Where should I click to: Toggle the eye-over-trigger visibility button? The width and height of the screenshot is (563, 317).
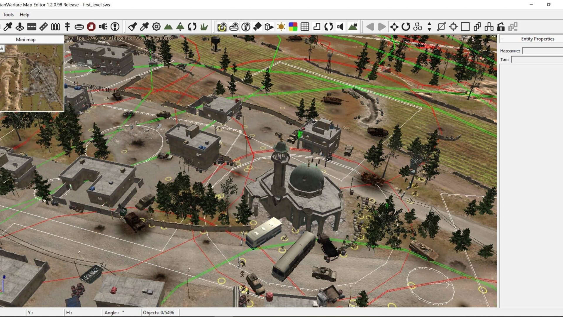pyautogui.click(x=246, y=27)
